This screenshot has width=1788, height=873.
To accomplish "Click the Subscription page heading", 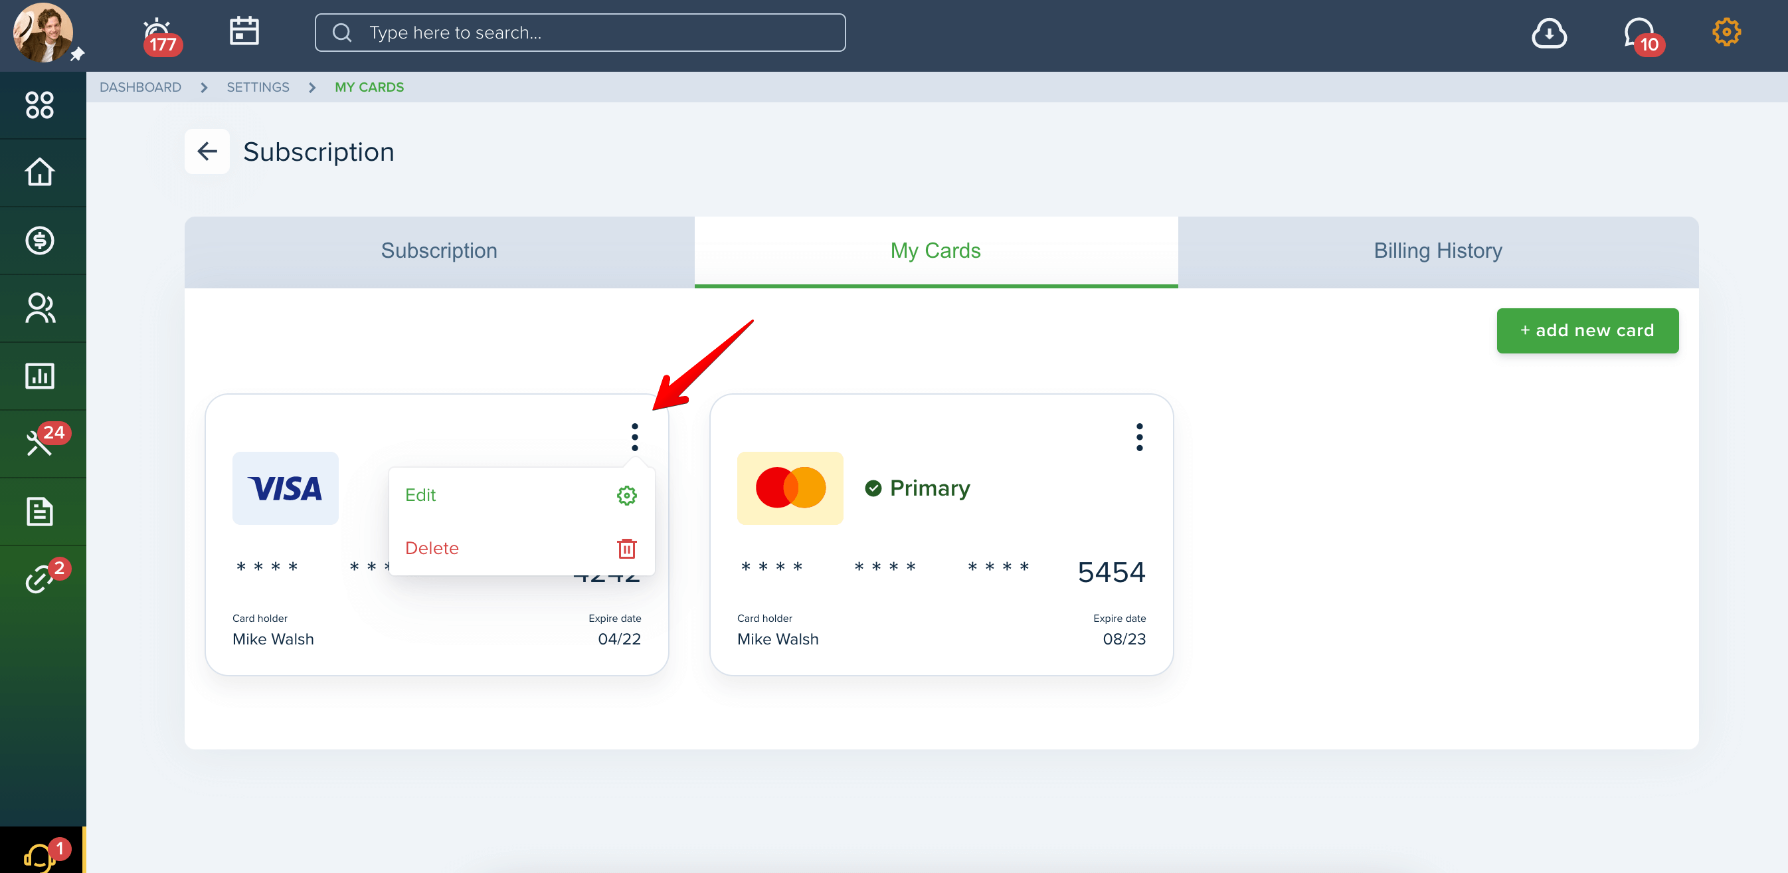I will (319, 152).
